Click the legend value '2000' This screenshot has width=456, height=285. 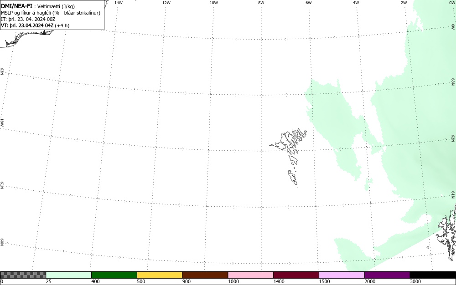[370, 281]
